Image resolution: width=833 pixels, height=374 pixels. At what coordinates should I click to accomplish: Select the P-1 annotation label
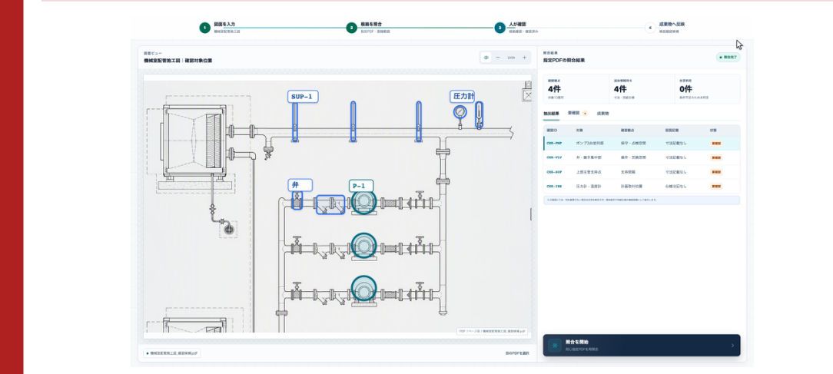[x=360, y=186]
